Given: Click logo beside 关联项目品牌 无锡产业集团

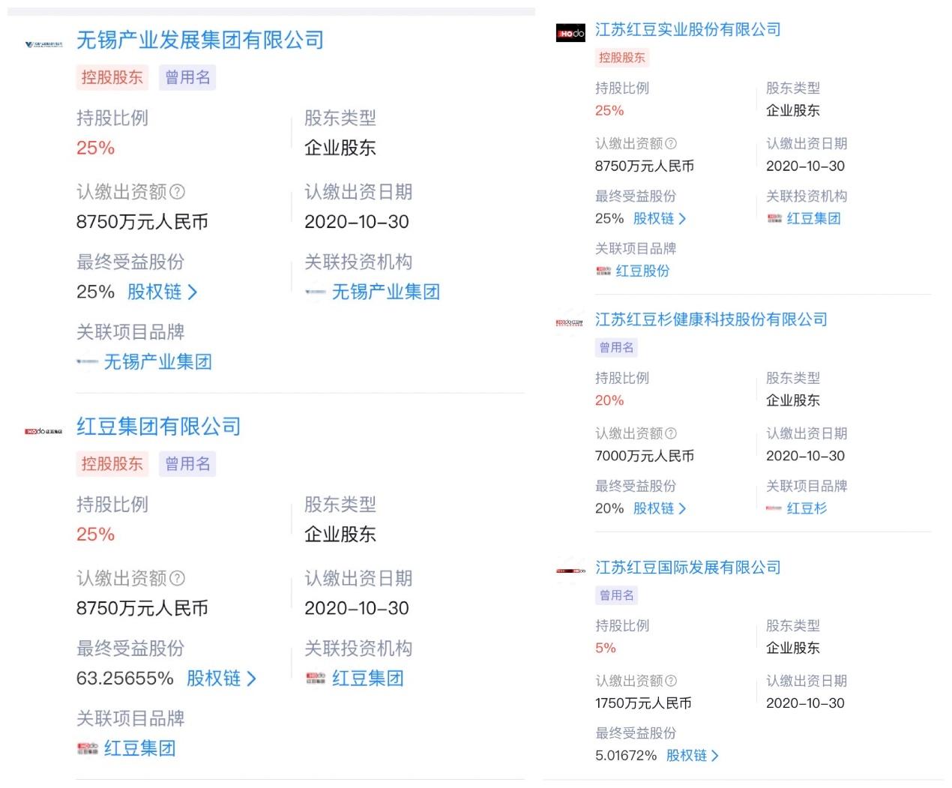Looking at the screenshot, I should [x=87, y=362].
